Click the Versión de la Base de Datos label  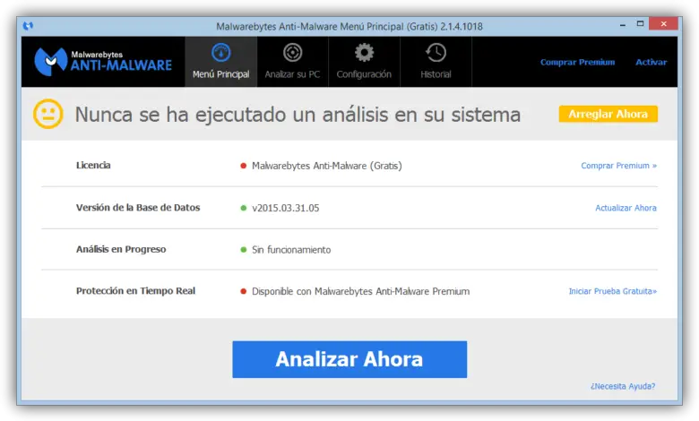138,208
